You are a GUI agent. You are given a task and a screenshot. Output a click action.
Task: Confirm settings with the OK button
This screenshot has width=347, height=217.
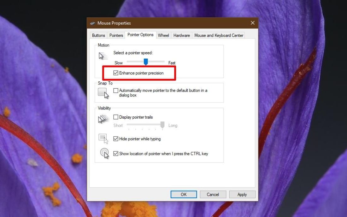click(x=184, y=194)
